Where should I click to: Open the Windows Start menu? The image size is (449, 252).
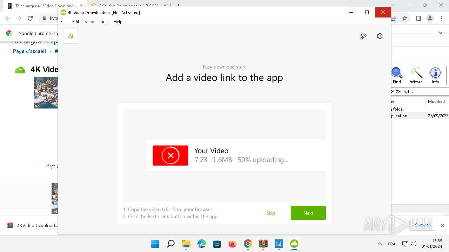pyautogui.click(x=155, y=244)
